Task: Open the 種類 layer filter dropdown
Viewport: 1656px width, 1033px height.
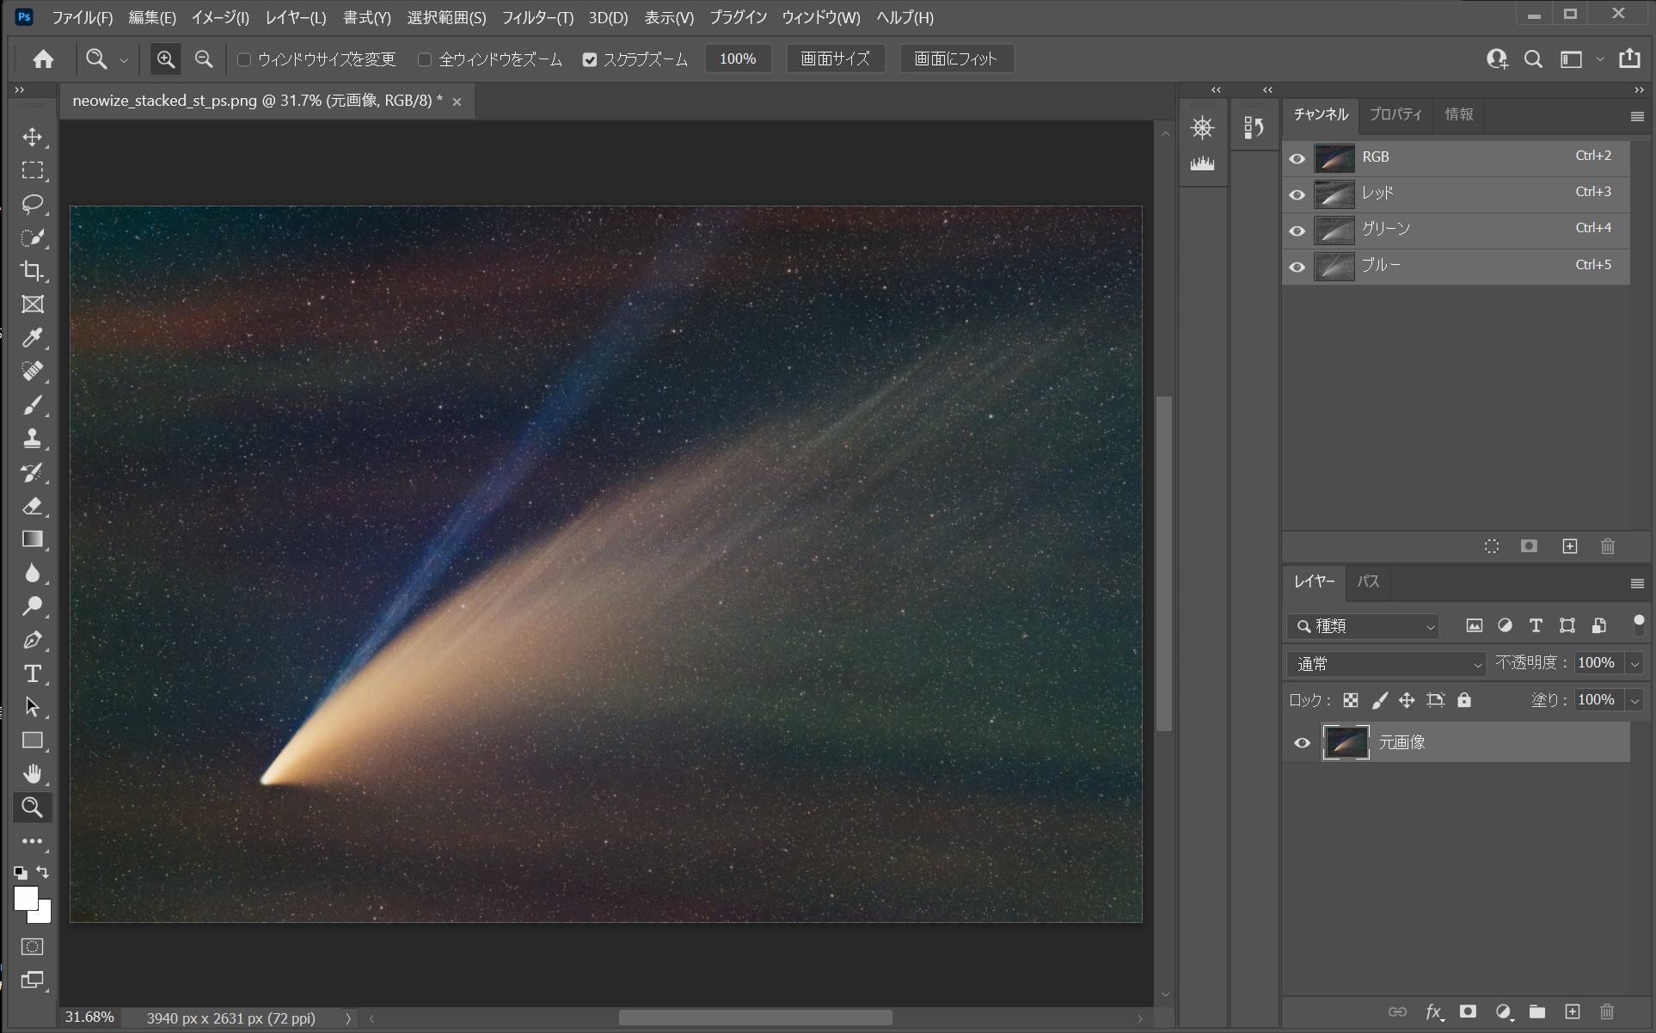Action: [1365, 626]
